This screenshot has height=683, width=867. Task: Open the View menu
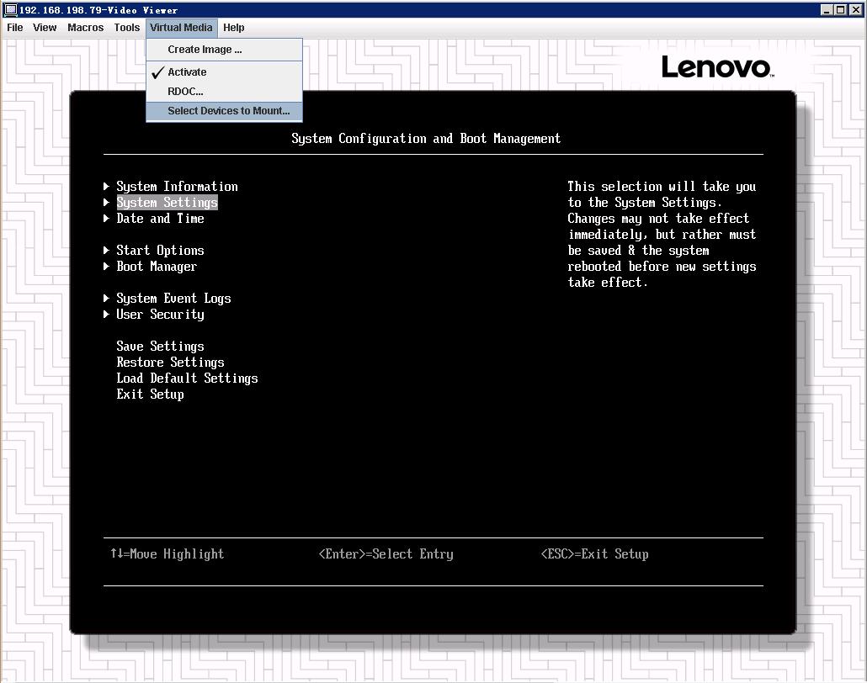[45, 28]
